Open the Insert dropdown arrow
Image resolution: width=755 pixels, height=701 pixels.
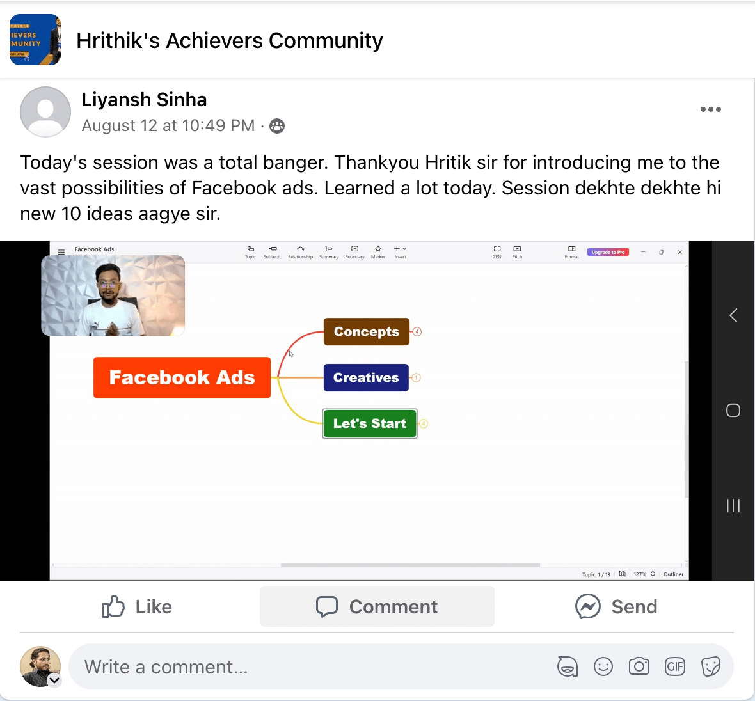[404, 249]
